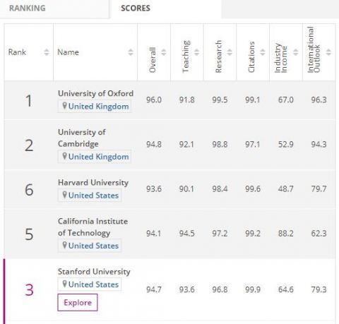This screenshot has width=339, height=324.
Task: Open University of Oxford link
Action: (x=95, y=93)
